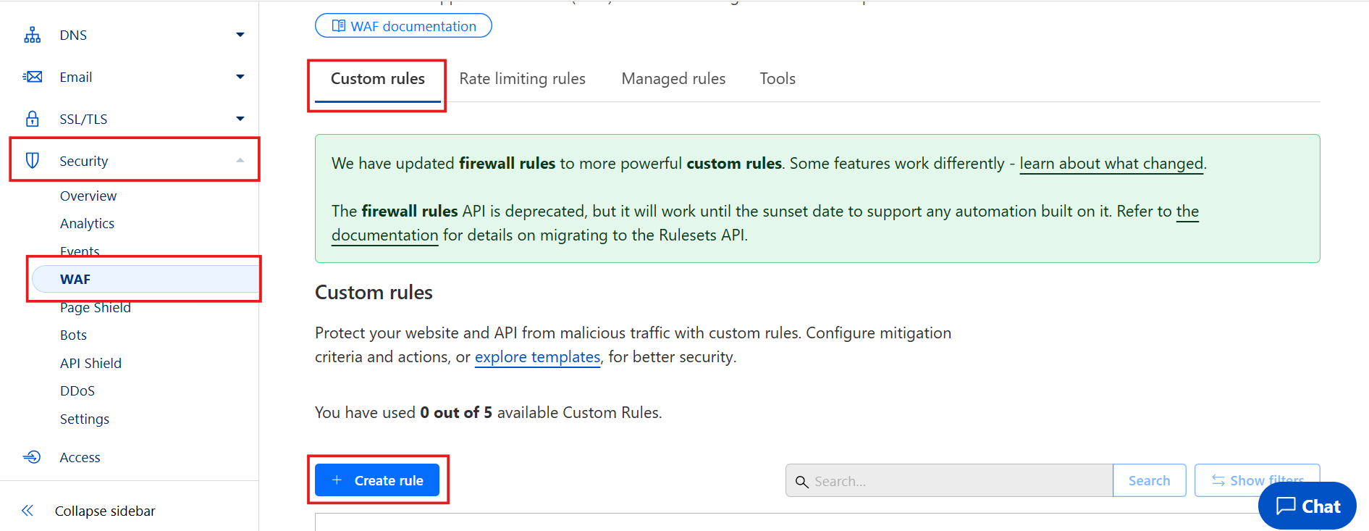The width and height of the screenshot is (1369, 531).
Task: Open Security Events page
Action: [x=80, y=251]
